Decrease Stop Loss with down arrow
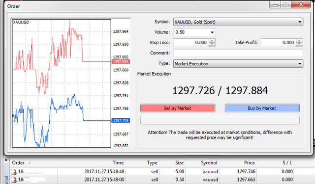The image size is (315, 184). 212,44
